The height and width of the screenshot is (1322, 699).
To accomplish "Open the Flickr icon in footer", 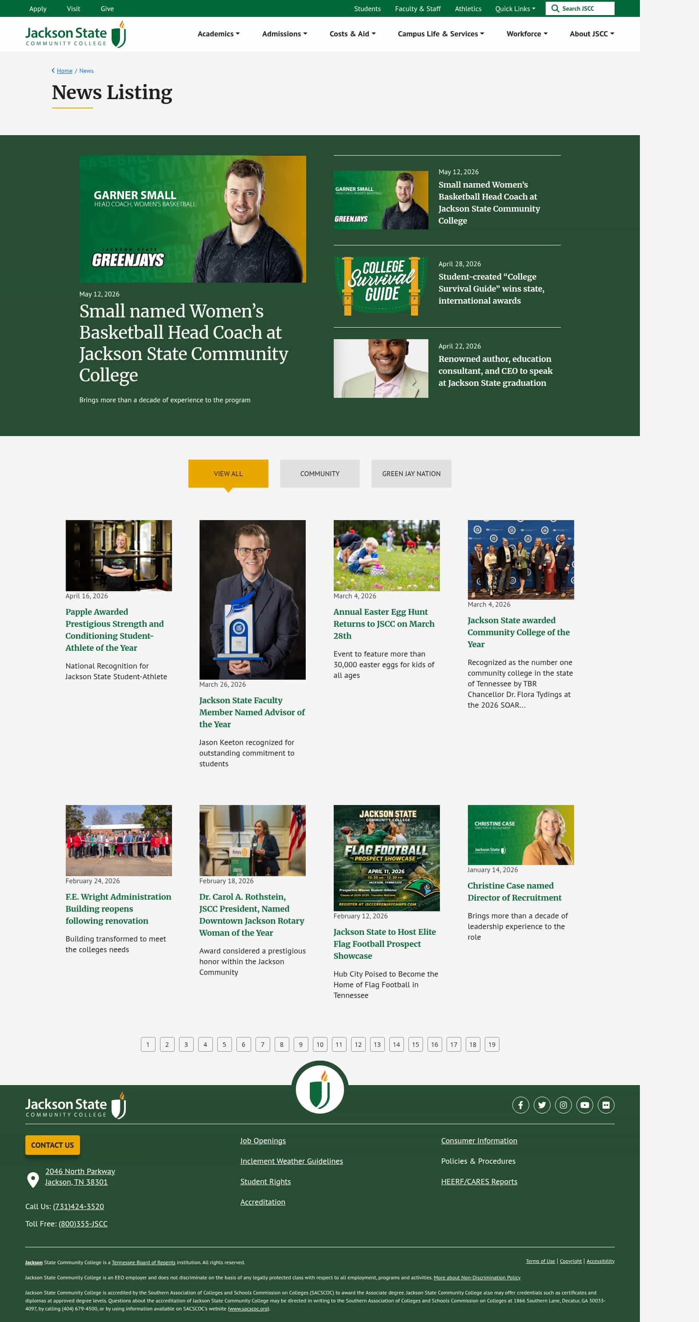I will [606, 1105].
